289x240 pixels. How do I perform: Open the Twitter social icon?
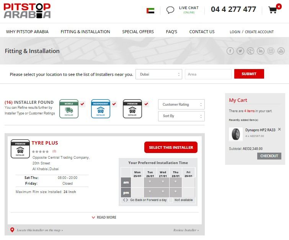point(240,51)
